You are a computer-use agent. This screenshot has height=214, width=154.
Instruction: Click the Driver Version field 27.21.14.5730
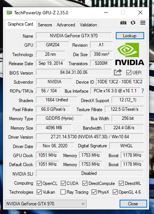(90, 137)
